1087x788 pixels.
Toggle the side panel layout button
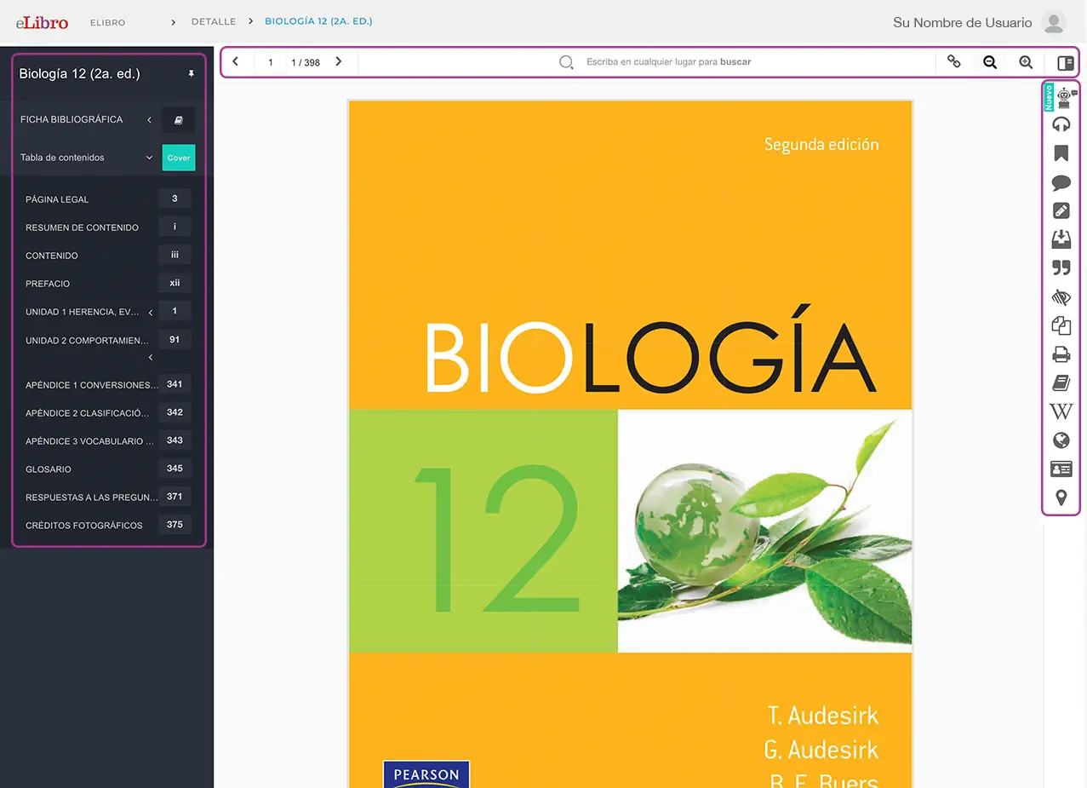coord(1065,62)
